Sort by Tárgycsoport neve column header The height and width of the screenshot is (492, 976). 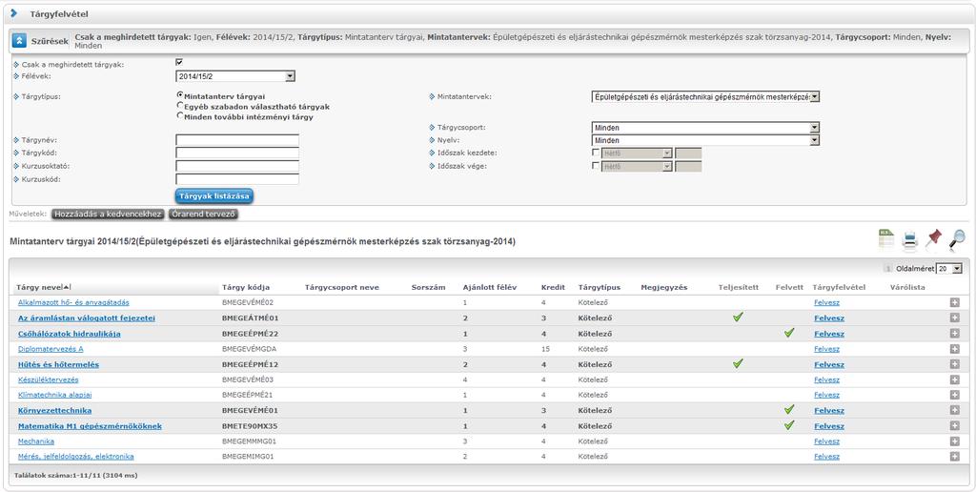(x=342, y=287)
